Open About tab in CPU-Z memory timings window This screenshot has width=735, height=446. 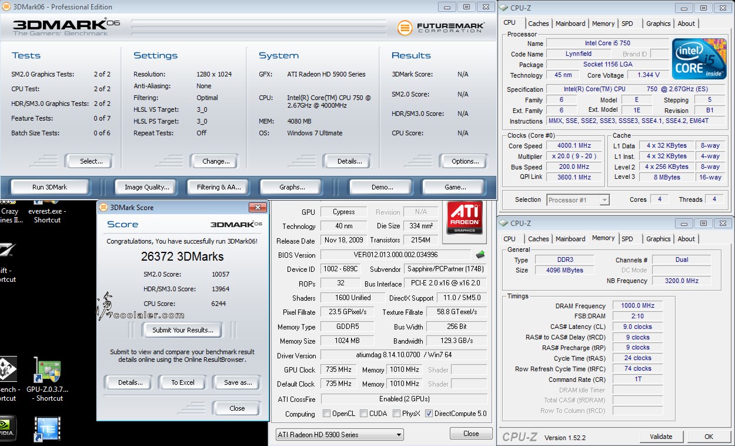coord(686,239)
